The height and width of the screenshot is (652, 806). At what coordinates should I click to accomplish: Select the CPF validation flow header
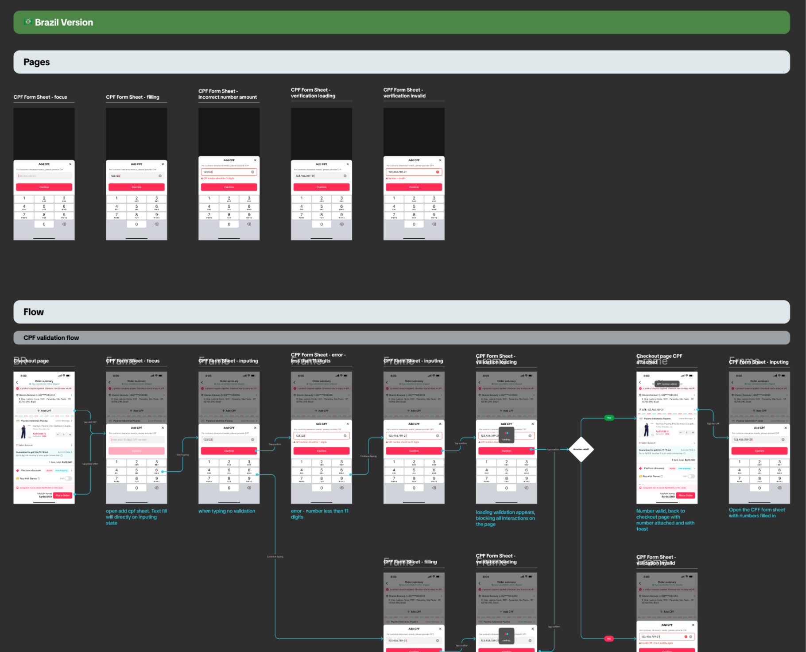[x=402, y=338]
